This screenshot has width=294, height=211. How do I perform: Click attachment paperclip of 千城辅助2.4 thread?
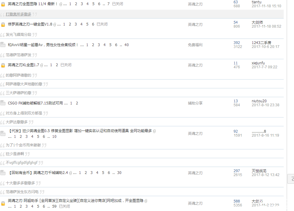(70, 173)
